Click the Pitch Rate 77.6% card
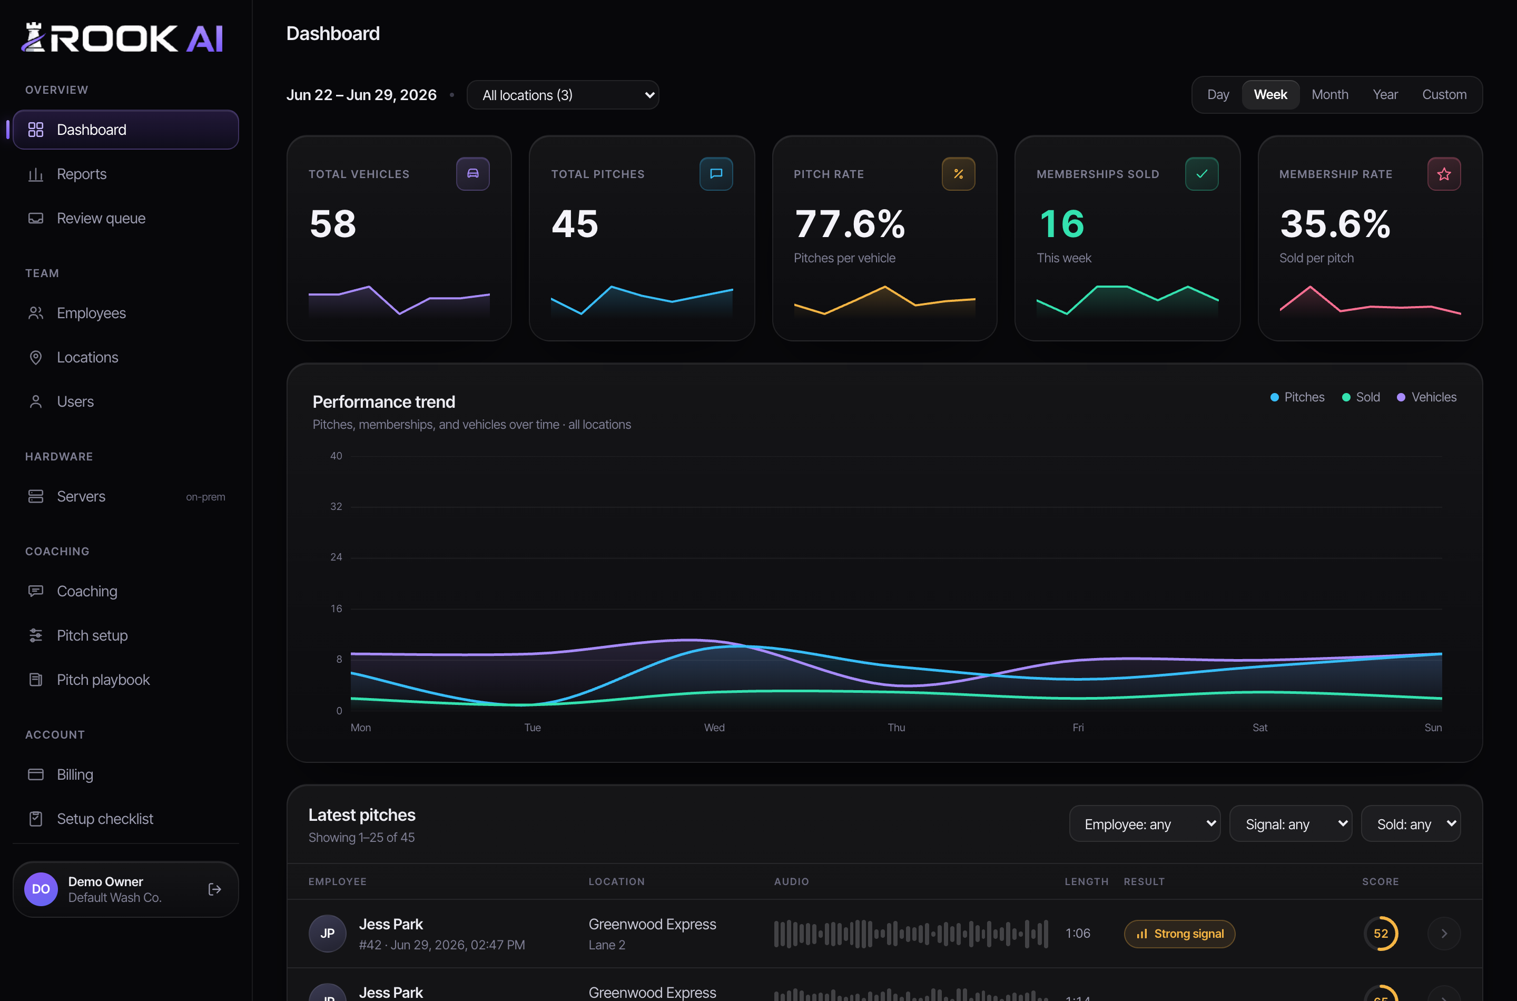Image resolution: width=1517 pixels, height=1001 pixels. tap(884, 238)
